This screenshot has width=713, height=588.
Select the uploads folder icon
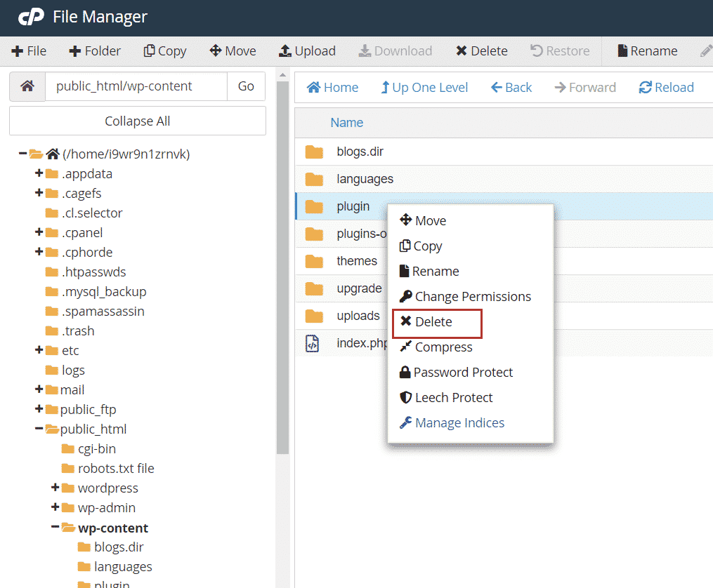[x=314, y=316]
